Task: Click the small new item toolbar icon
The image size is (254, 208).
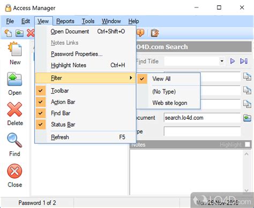Action: point(8,33)
